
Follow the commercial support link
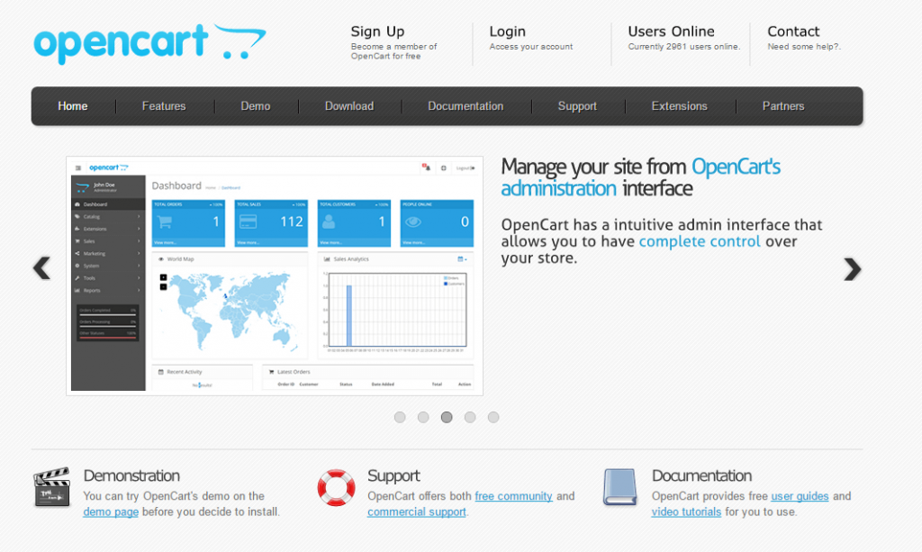416,511
